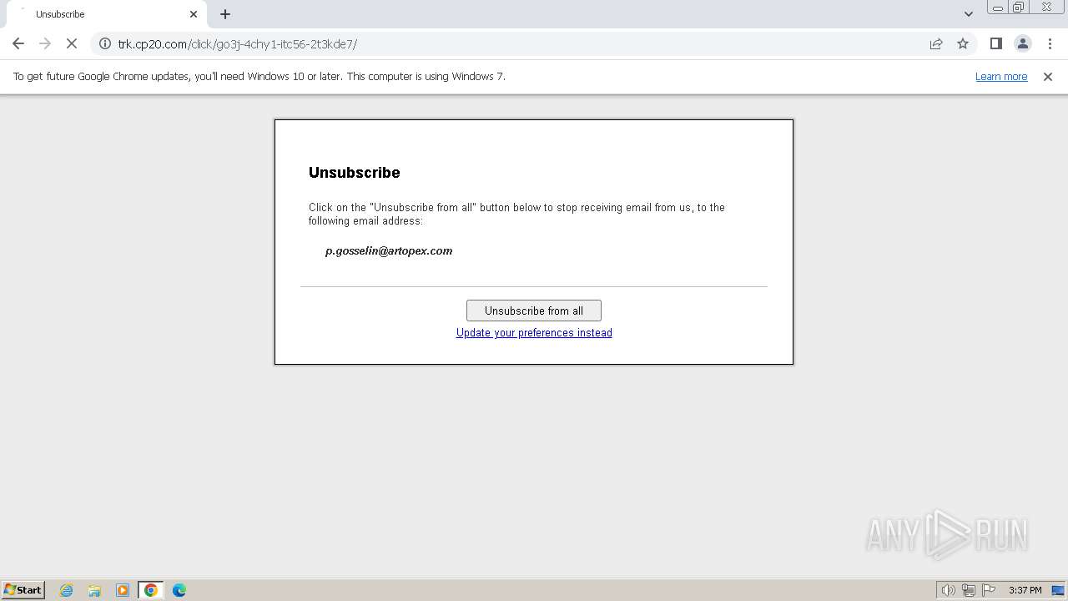Stop loading the page
1068x601 pixels.
pos(72,43)
